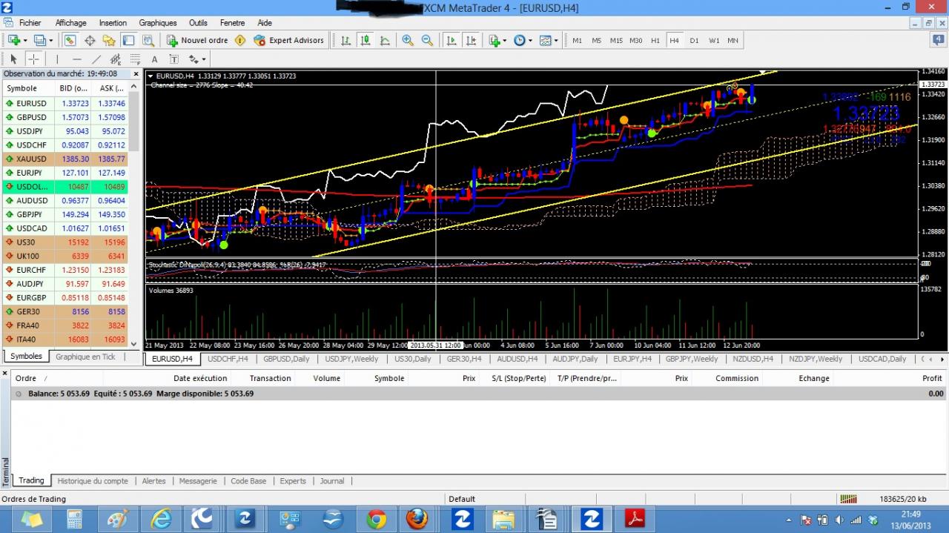Open the Indicators list icon
Image resolution: width=949 pixels, height=533 pixels.
coord(495,40)
